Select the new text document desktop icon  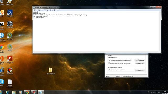pos(10,83)
